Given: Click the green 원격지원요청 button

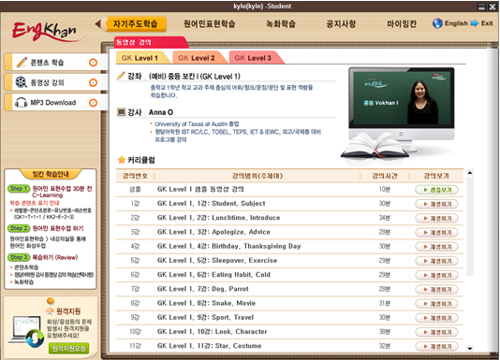Looking at the screenshot, I should pyautogui.click(x=69, y=348).
